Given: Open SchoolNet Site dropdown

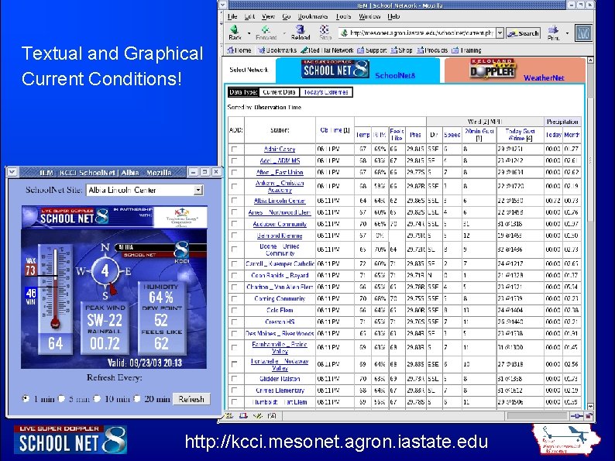Looking at the screenshot, I should (x=144, y=191).
